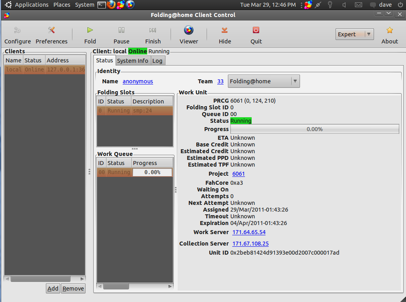406x302 pixels.
Task: Click the Clients Address column header
Action: point(65,60)
